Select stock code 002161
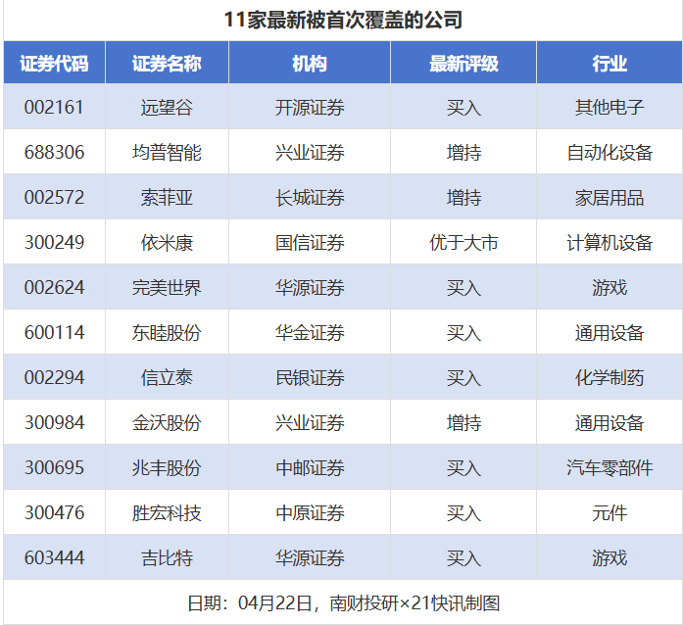 (x=54, y=108)
